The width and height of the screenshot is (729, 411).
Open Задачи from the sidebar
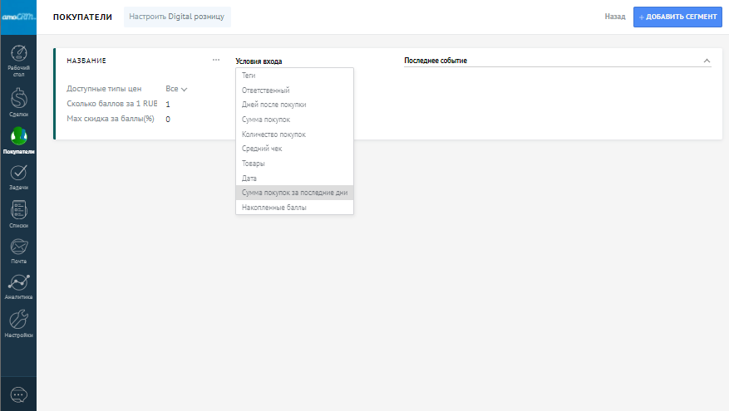18,176
